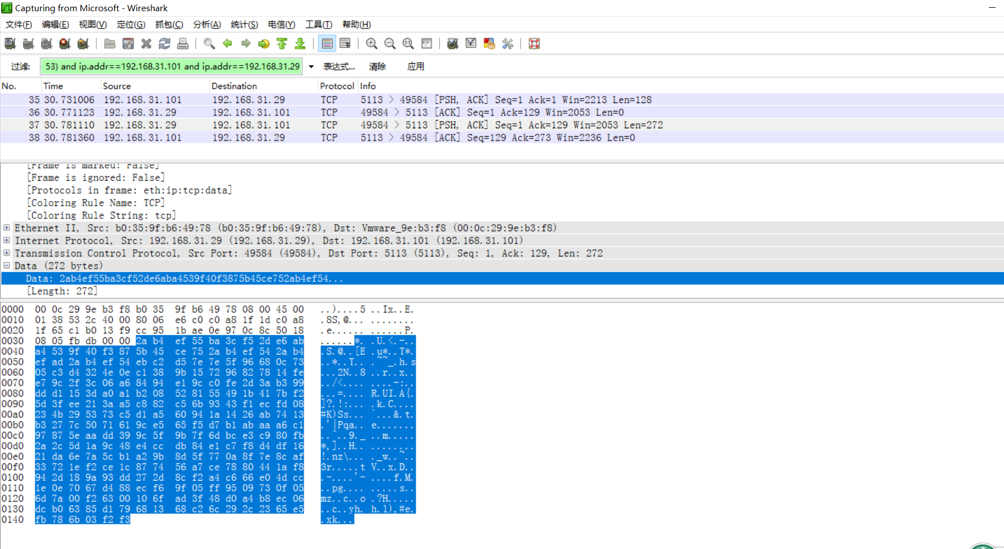The image size is (1004, 549).
Task: Open the 统计(S) menu
Action: point(244,25)
